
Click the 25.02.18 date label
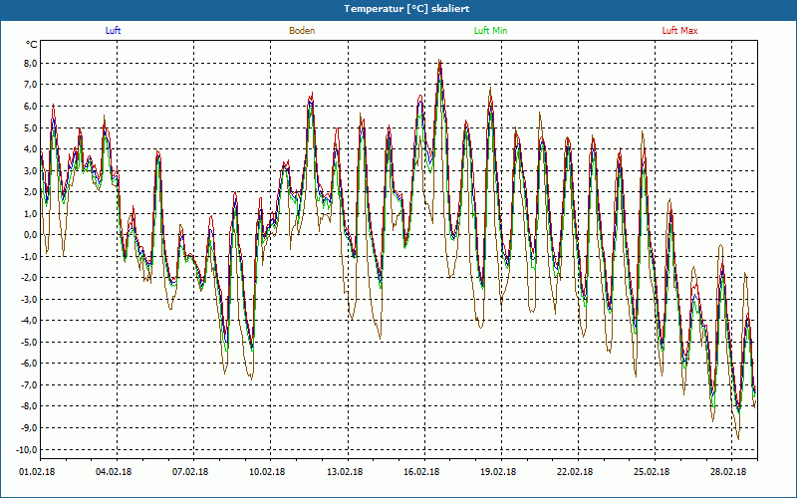tap(652, 472)
